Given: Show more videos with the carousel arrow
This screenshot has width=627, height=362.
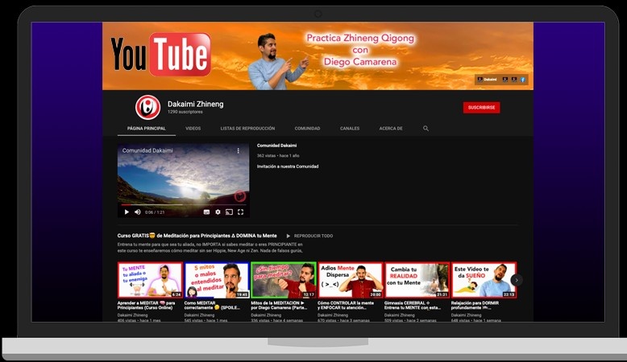Looking at the screenshot, I should [x=517, y=280].
